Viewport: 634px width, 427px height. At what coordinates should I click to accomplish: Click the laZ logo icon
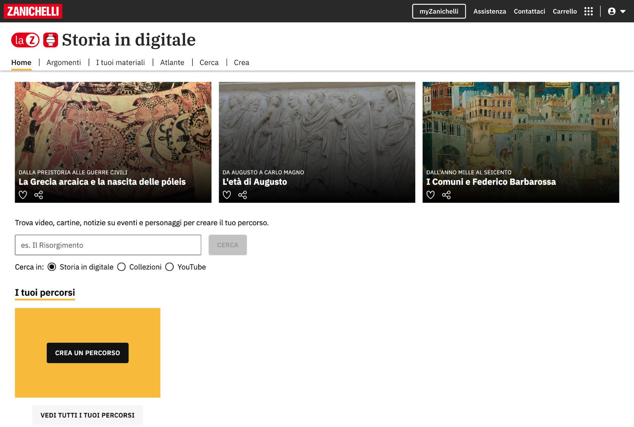tap(25, 40)
